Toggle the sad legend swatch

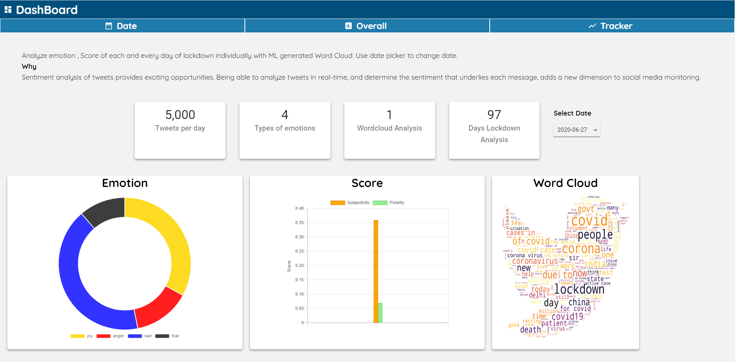tap(135, 336)
